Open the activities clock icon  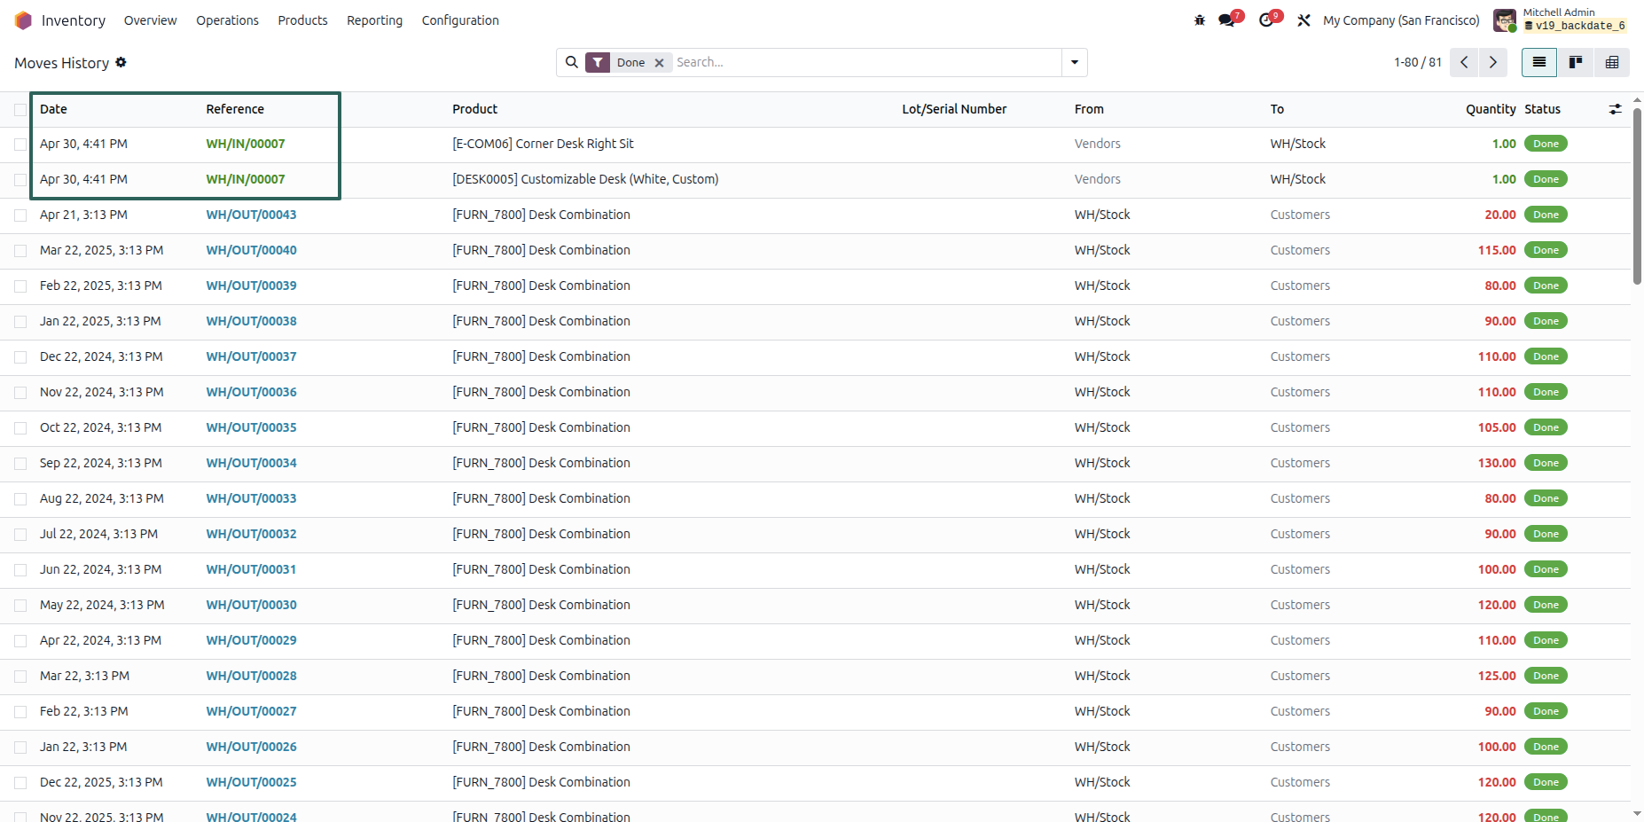[x=1265, y=20]
